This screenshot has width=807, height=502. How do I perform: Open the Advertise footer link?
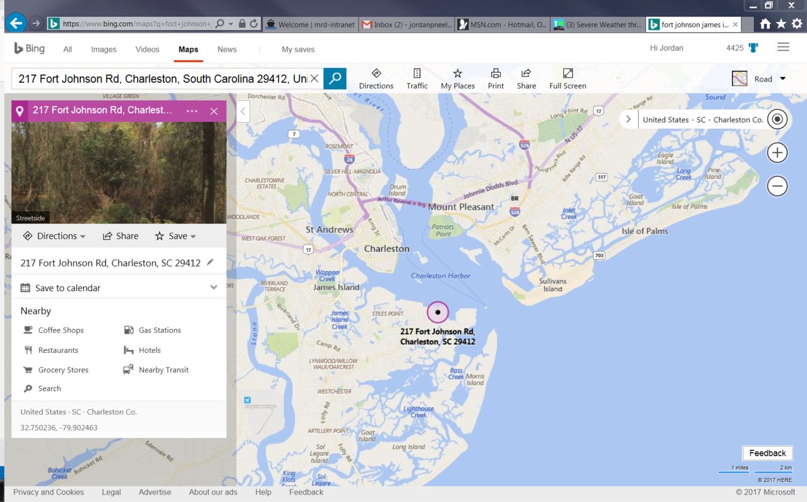pyautogui.click(x=155, y=493)
